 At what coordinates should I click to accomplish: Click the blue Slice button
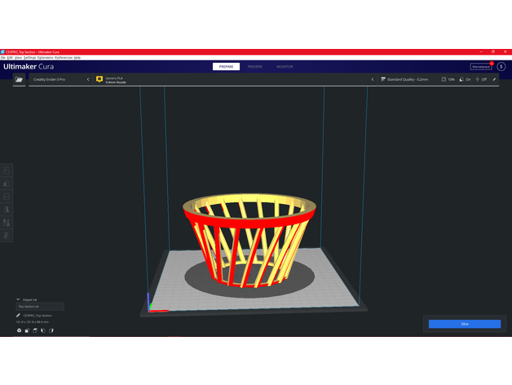465,324
